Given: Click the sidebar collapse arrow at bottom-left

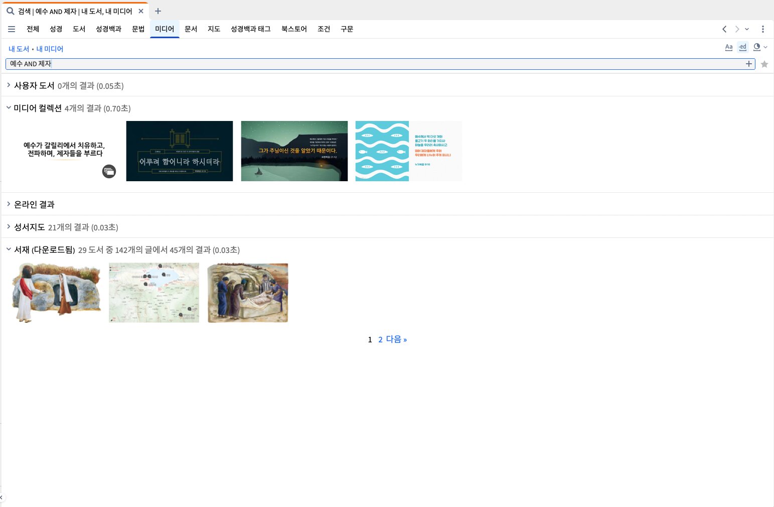Looking at the screenshot, I should click(x=2, y=497).
